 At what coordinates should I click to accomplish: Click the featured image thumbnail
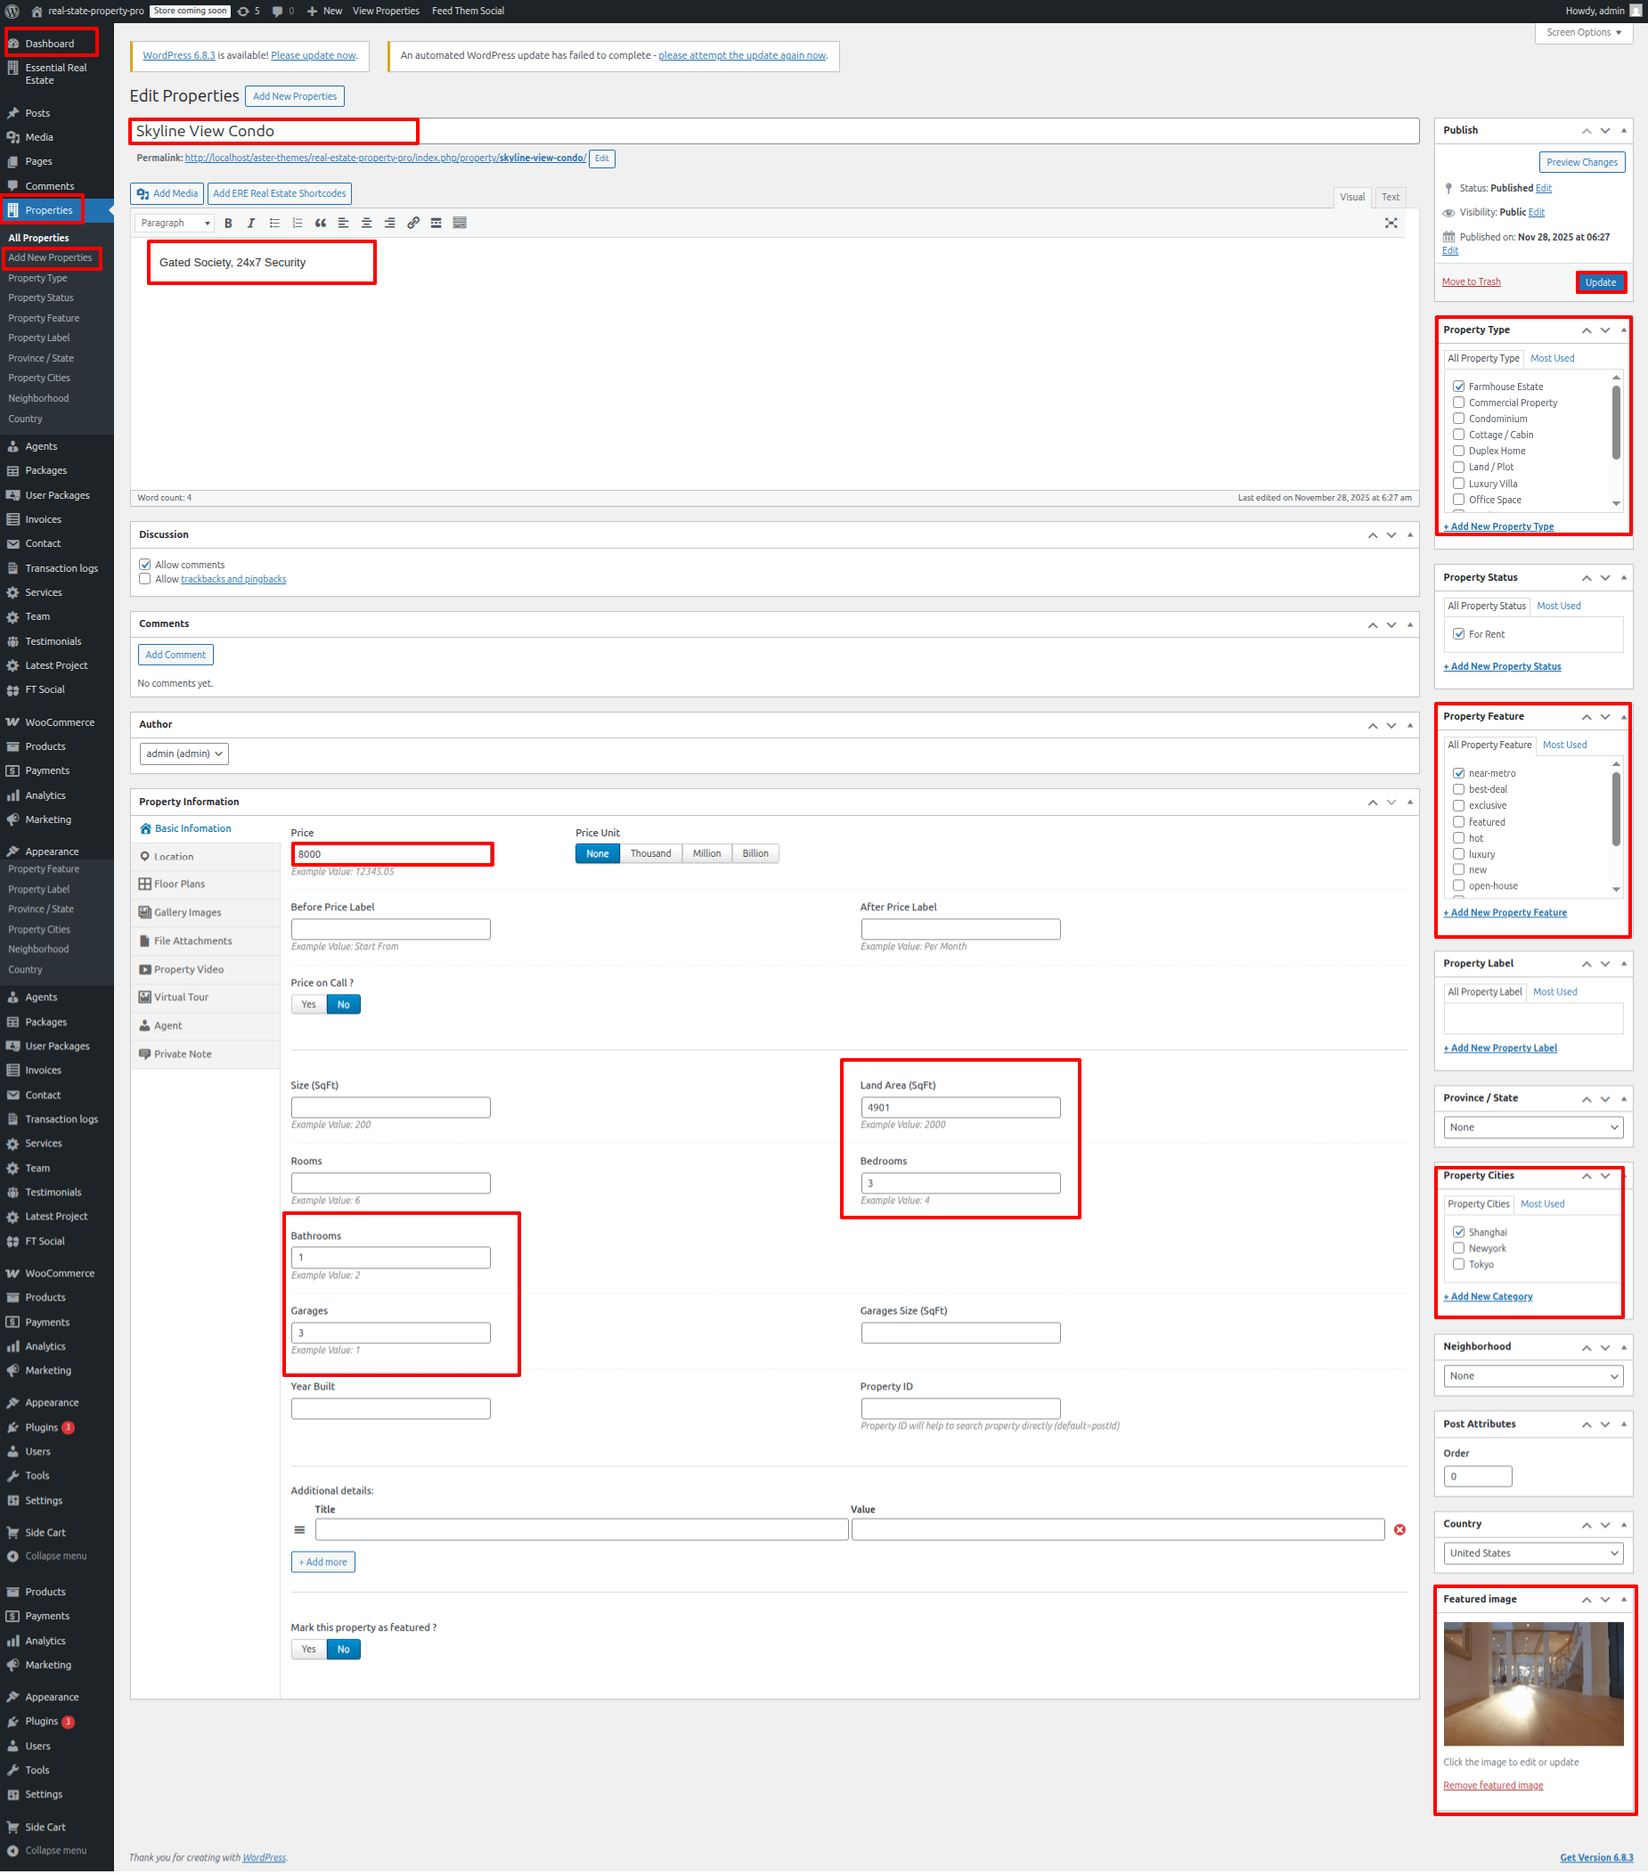coord(1532,1683)
